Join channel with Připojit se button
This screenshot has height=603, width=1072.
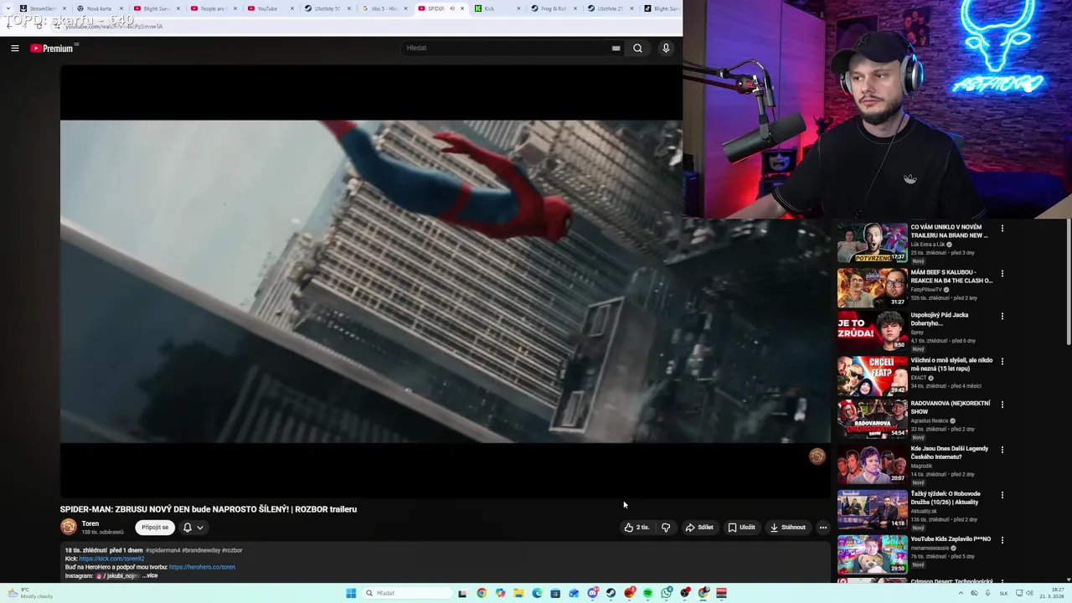point(155,528)
